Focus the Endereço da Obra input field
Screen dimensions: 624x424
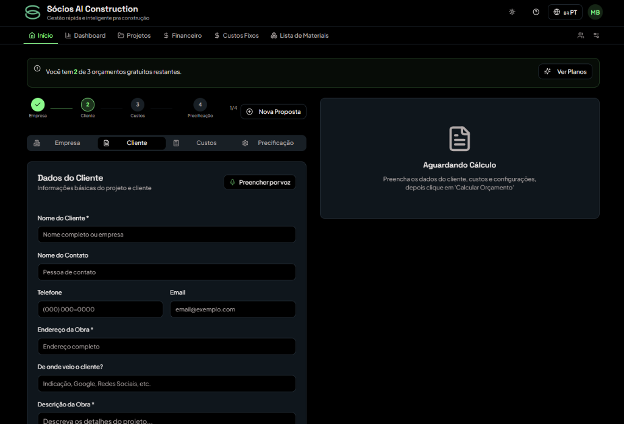(167, 347)
